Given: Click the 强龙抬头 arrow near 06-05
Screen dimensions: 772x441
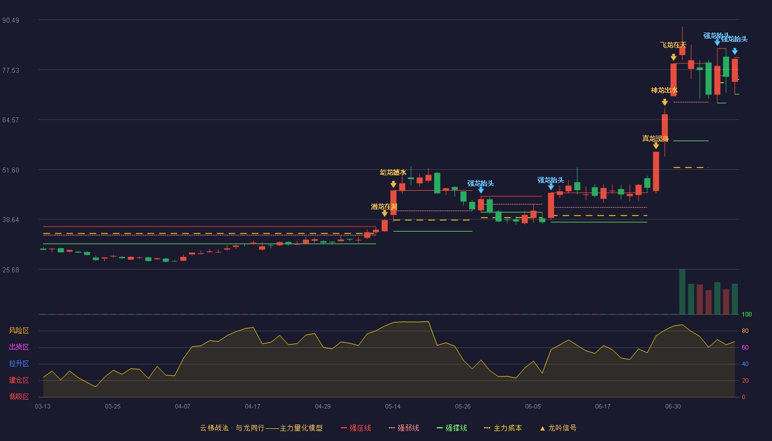Looking at the screenshot, I should 551,187.
